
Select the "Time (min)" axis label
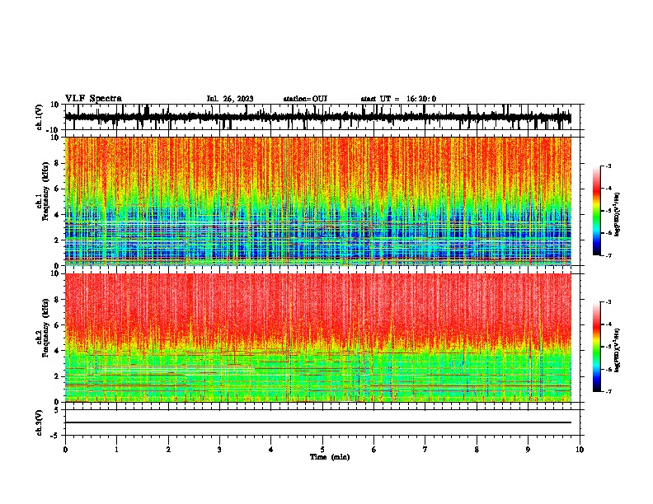pos(330,457)
